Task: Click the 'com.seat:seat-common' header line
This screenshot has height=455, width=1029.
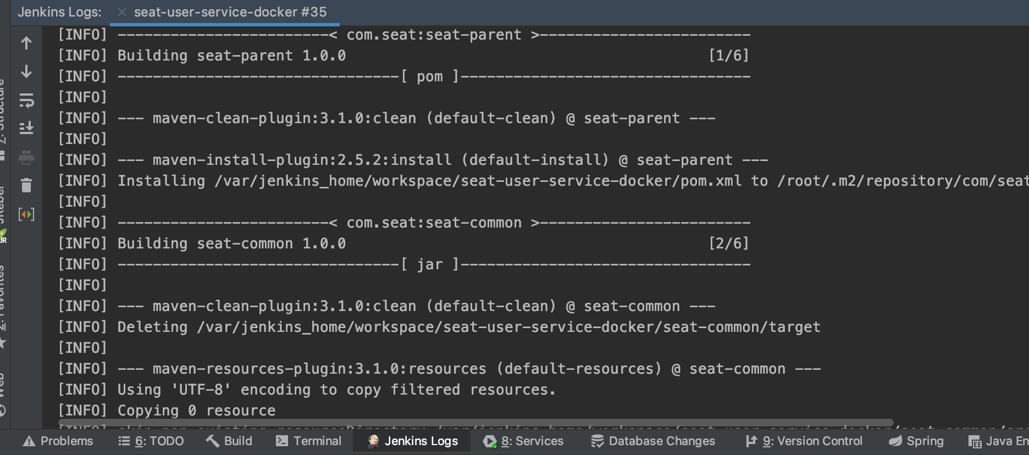Action: 404,223
